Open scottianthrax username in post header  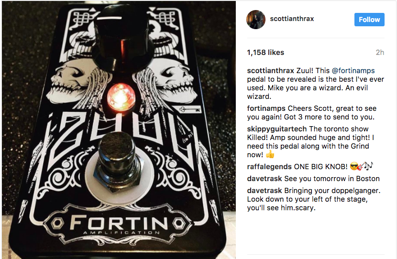[292, 19]
